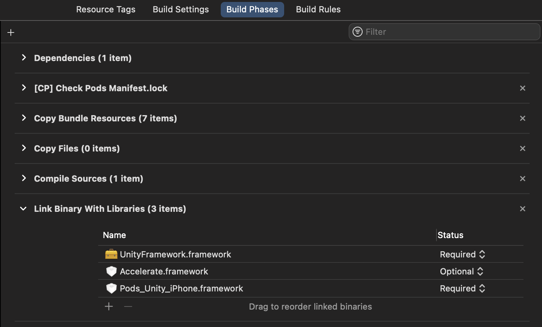Change UnityFramework.framework status from Required
The image size is (542, 327).
pyautogui.click(x=462, y=254)
